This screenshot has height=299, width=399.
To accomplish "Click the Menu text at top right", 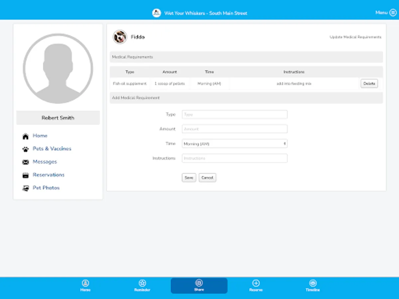I will pos(381,13).
